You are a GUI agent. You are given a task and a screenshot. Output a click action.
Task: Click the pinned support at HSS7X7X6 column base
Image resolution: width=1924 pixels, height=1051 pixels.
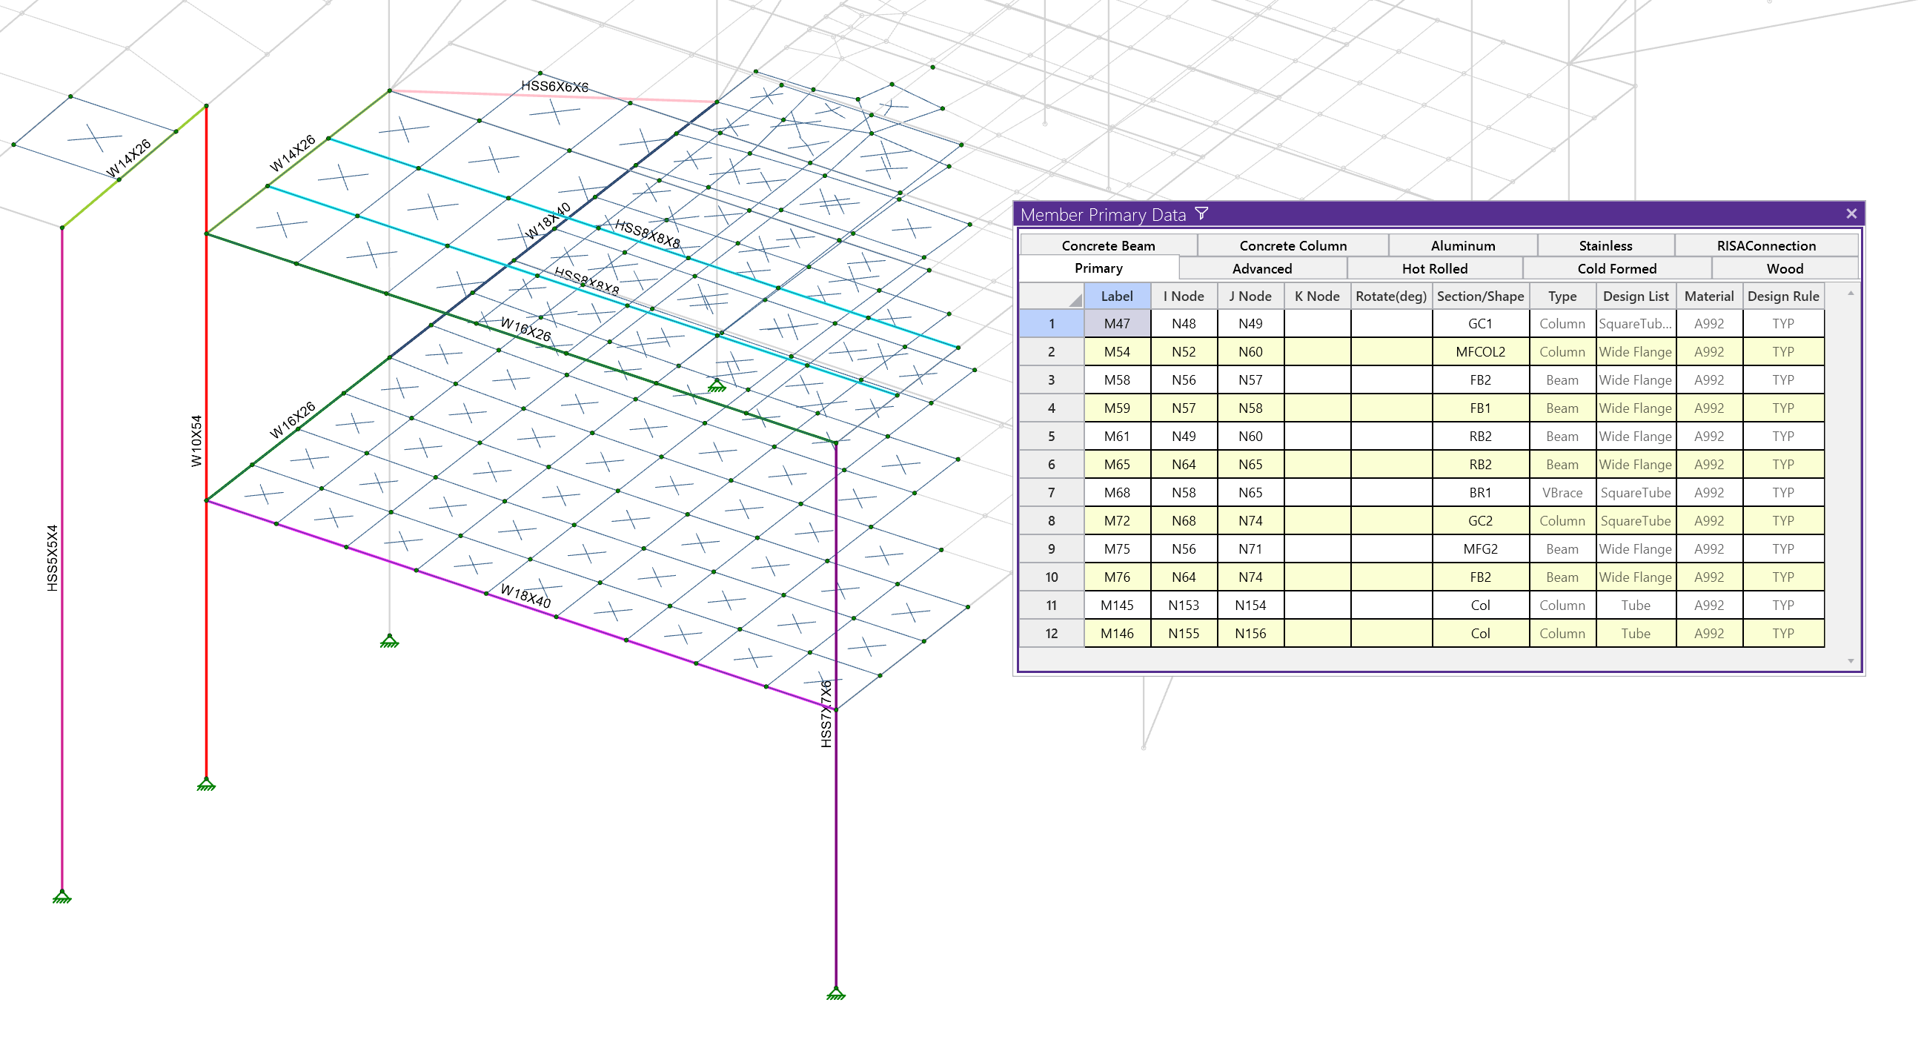tap(836, 993)
